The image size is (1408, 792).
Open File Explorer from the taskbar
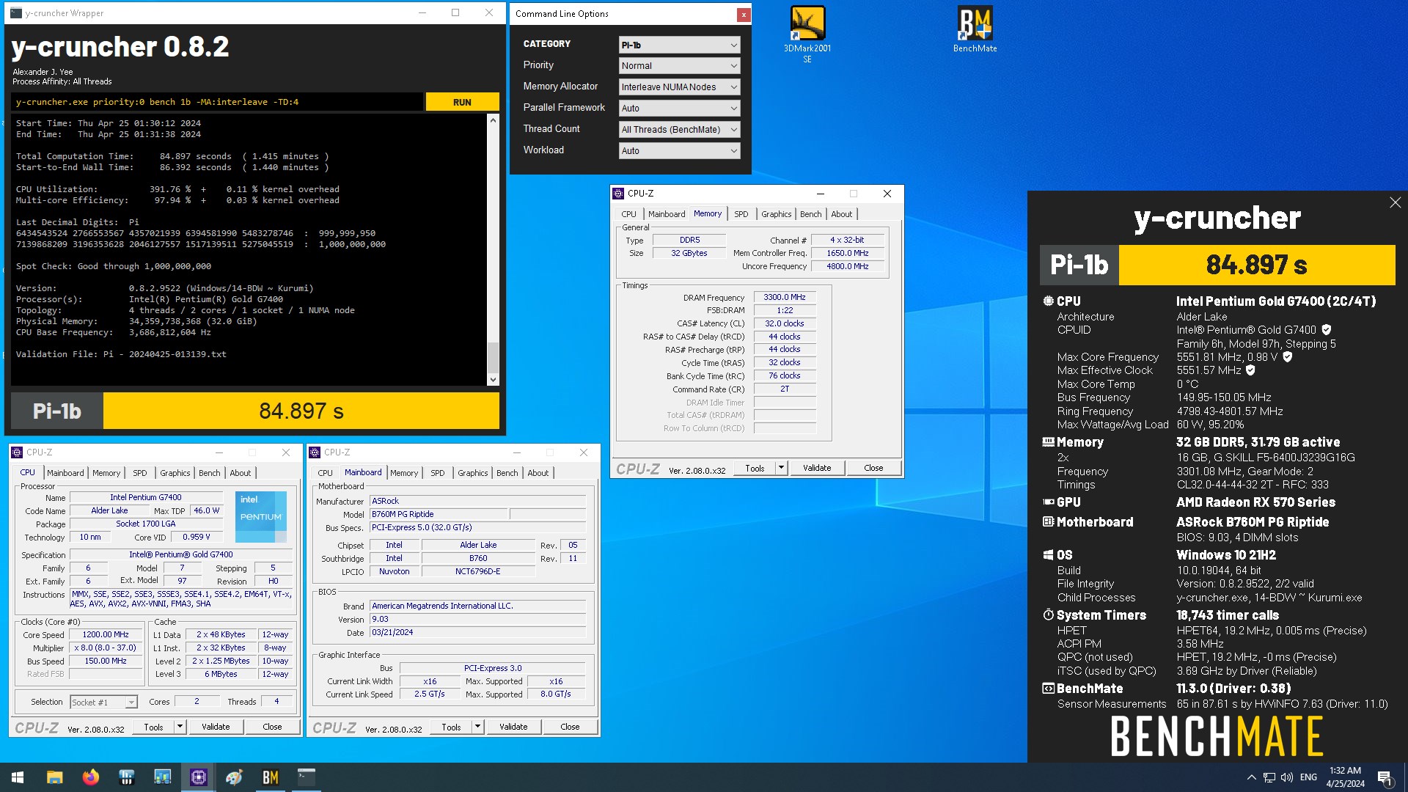[55, 777]
